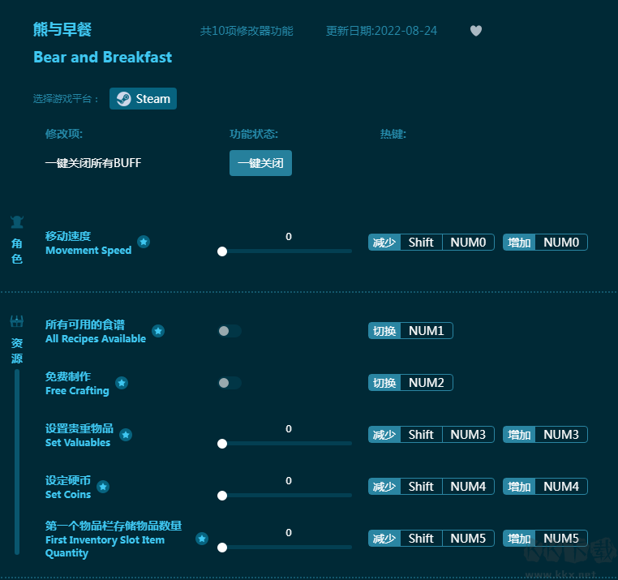The image size is (618, 580).
Task: Enable the All Recipes Available toggle
Action: [230, 331]
